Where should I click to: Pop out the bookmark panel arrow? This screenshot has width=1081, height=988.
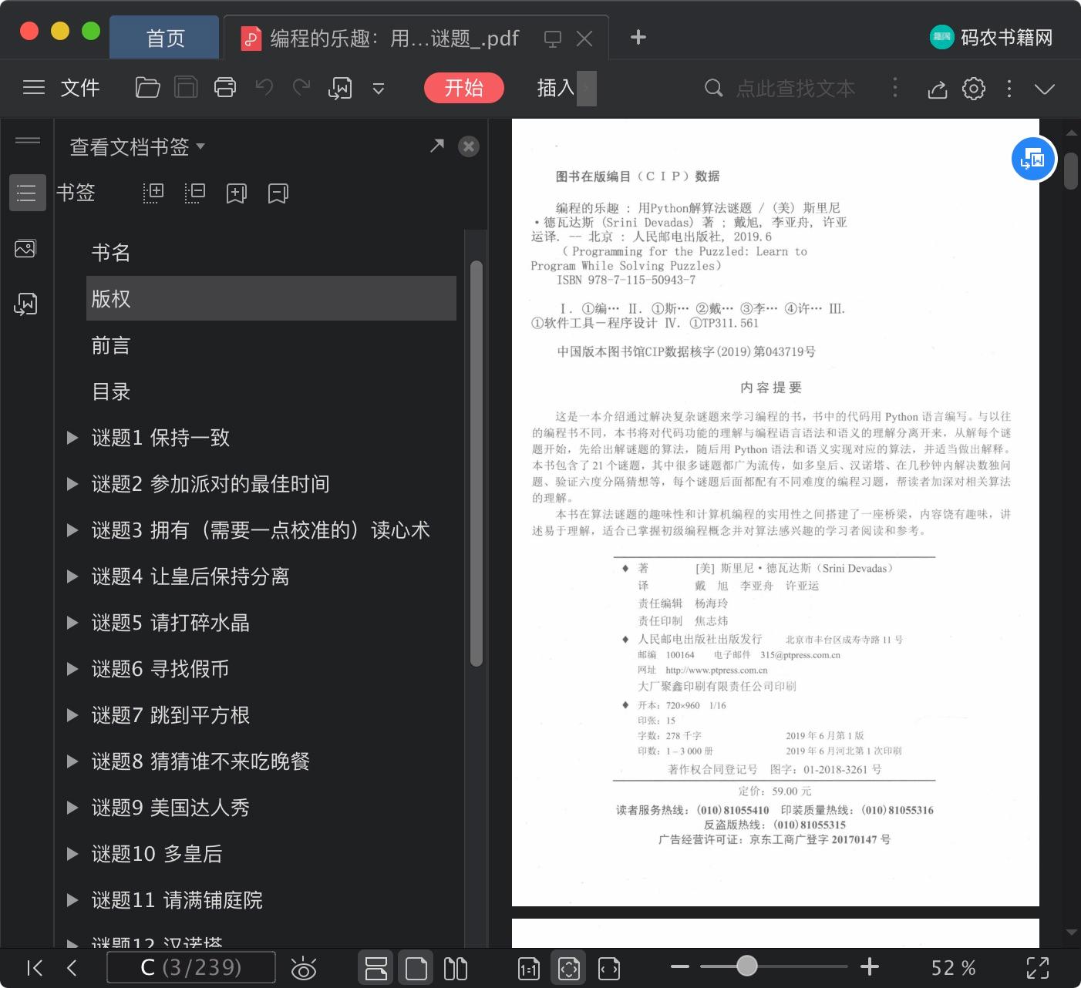click(x=437, y=145)
